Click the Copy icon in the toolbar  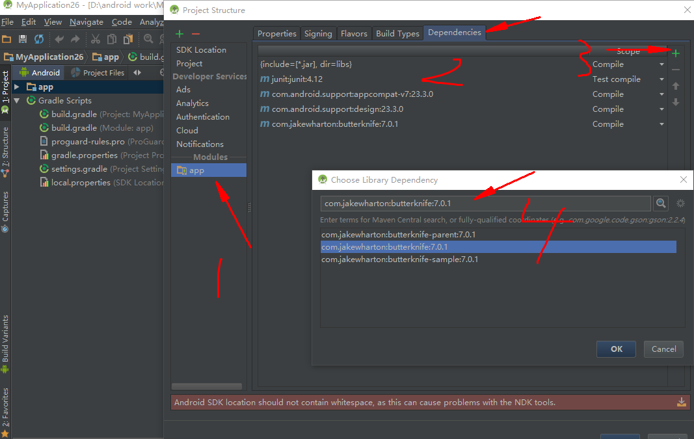point(111,40)
